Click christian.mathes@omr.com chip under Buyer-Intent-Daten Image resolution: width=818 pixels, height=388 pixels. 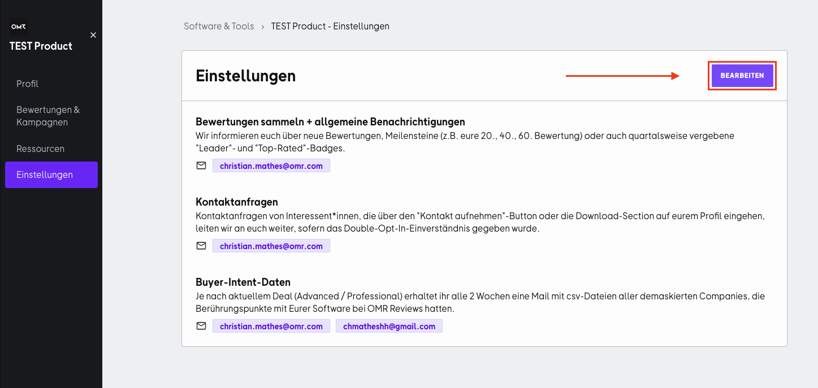(x=271, y=326)
